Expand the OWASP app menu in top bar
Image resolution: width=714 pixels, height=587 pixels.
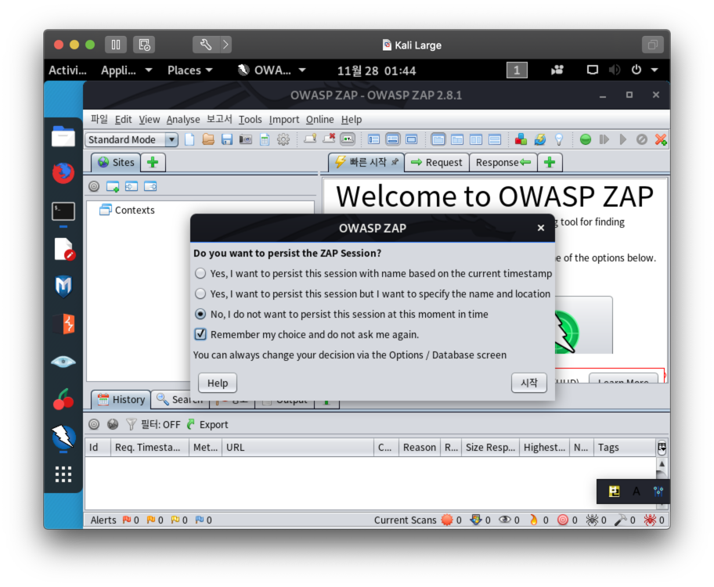pos(272,70)
